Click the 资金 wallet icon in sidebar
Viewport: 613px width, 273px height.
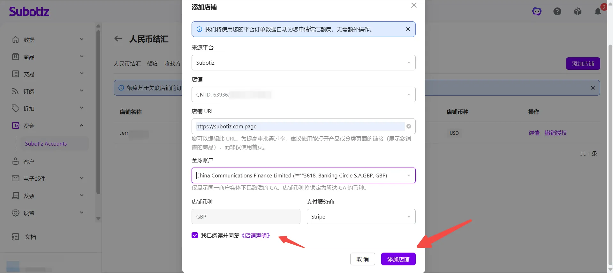point(15,126)
